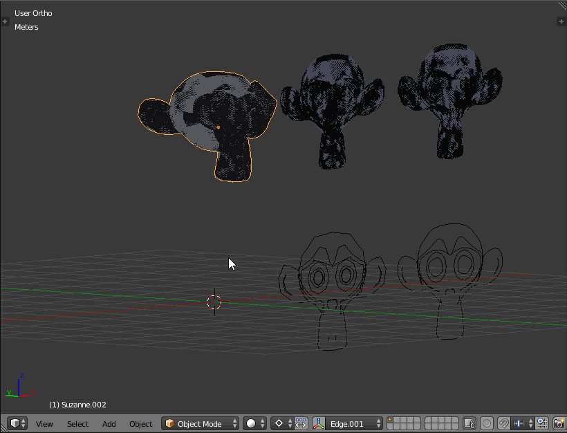This screenshot has width=567, height=433.
Task: Select the left wireframe monkey outline
Action: click(332, 291)
